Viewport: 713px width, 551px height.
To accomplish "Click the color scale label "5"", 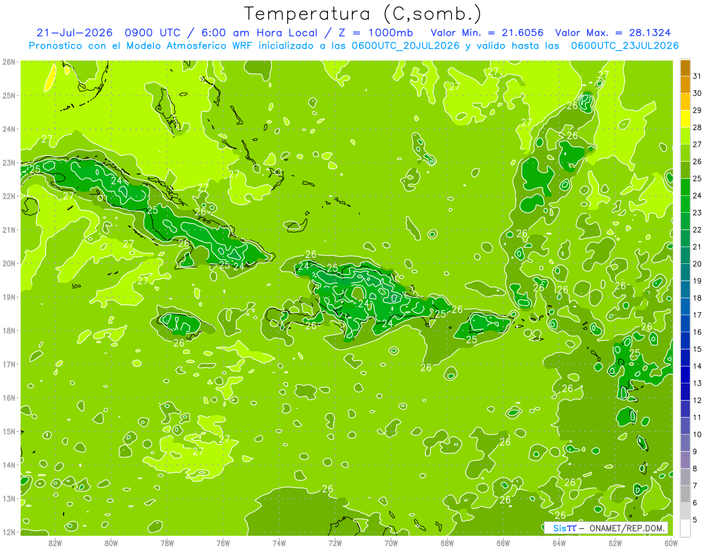I will [695, 519].
